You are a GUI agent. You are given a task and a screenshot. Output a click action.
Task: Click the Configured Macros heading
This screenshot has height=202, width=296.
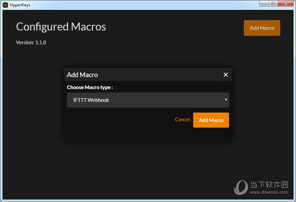[61, 27]
